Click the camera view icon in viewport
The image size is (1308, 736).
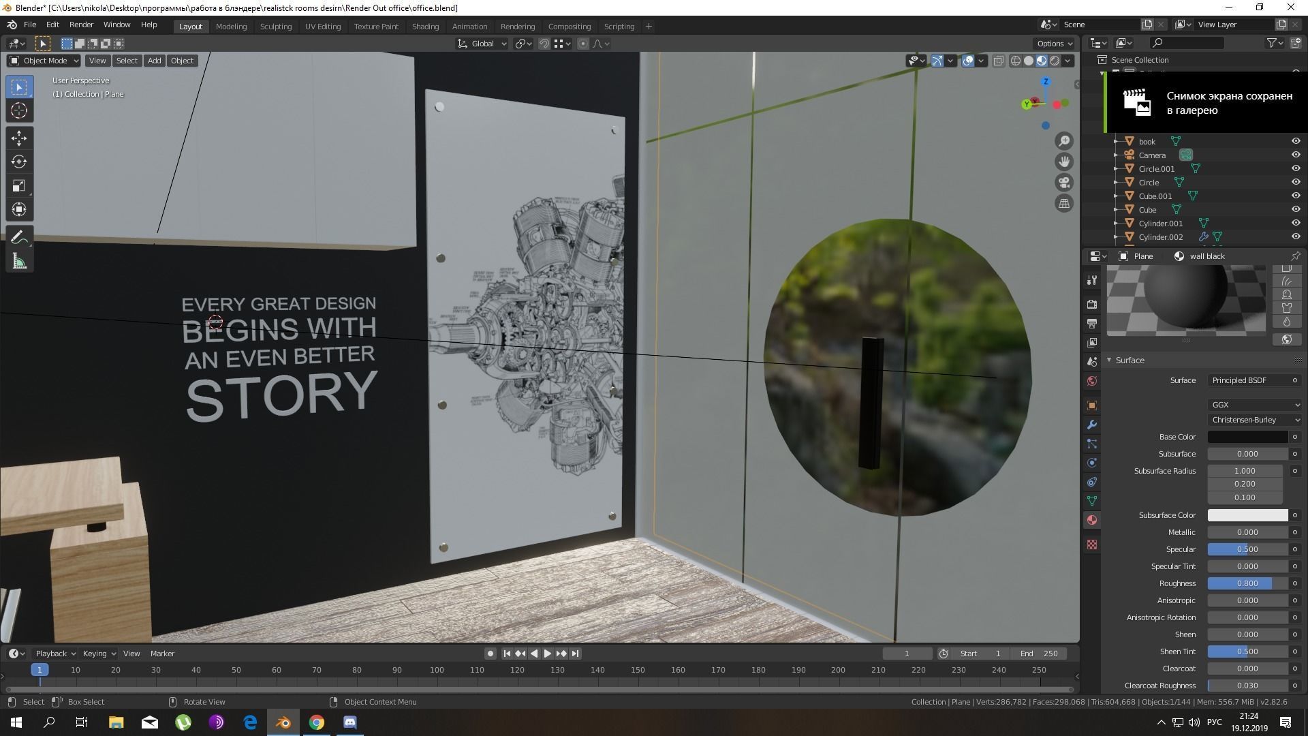(x=1064, y=183)
